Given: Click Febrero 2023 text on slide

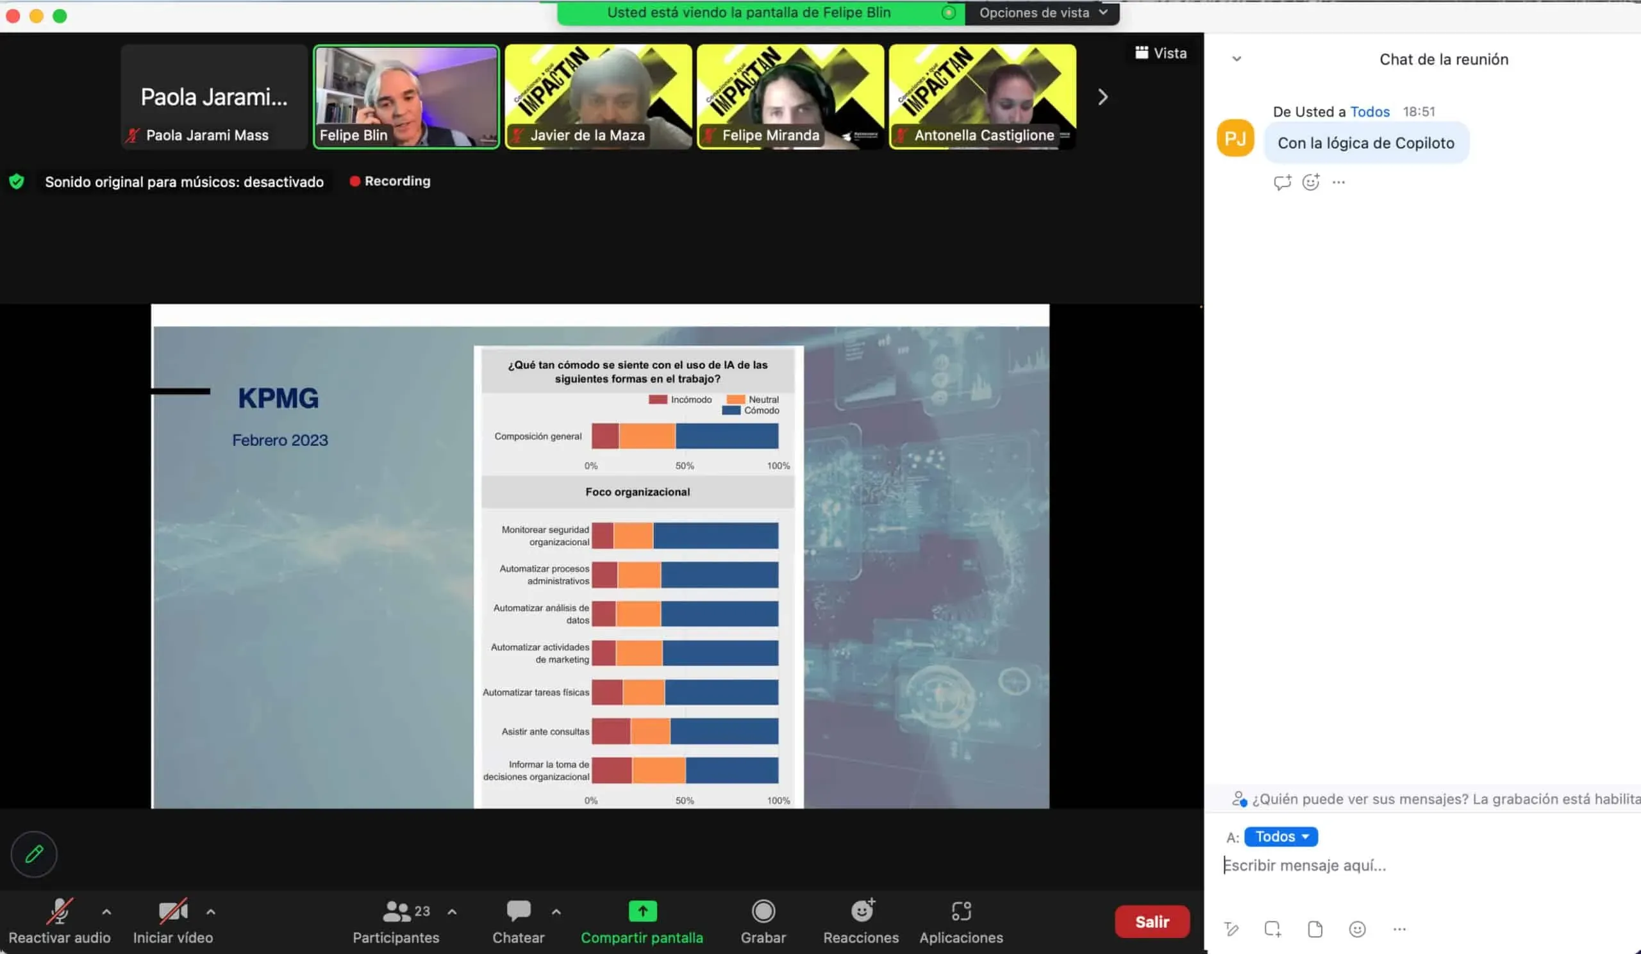Looking at the screenshot, I should coord(280,441).
